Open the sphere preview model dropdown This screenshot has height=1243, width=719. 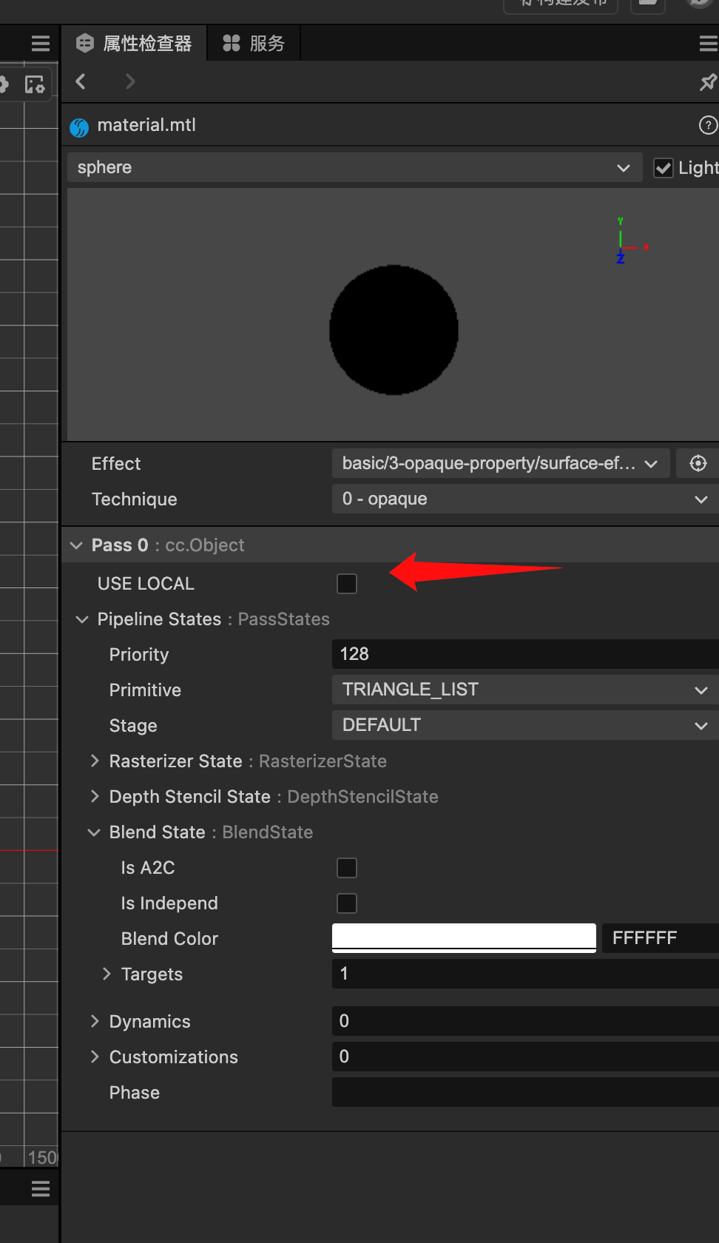coord(355,168)
